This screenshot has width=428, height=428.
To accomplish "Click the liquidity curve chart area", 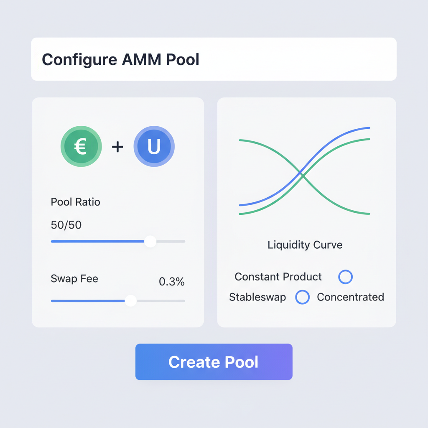I will 304,171.
